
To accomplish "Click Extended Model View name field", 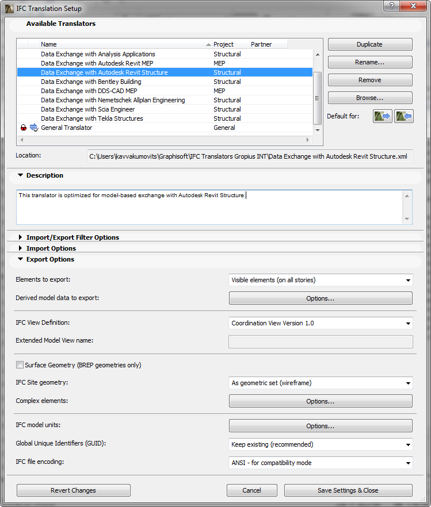I will pos(321,342).
